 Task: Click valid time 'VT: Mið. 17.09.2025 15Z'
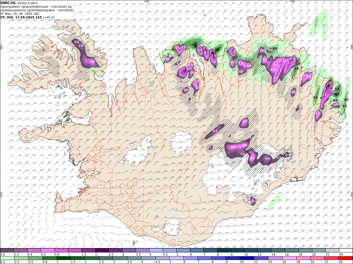[21, 17]
